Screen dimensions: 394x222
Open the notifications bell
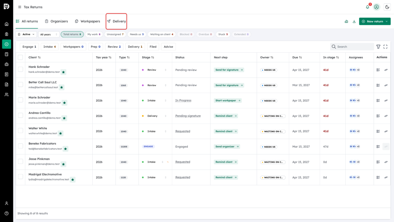(x=367, y=7)
